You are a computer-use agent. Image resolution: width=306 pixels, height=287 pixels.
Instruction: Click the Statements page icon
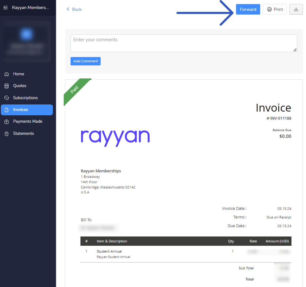click(6, 133)
